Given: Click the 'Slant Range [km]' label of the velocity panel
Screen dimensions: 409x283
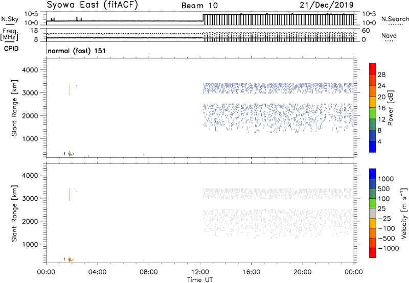Looking at the screenshot, I should tap(14, 214).
